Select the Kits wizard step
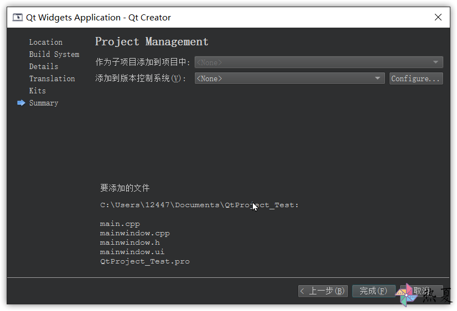Screen dimensions: 457x311 tap(38, 91)
